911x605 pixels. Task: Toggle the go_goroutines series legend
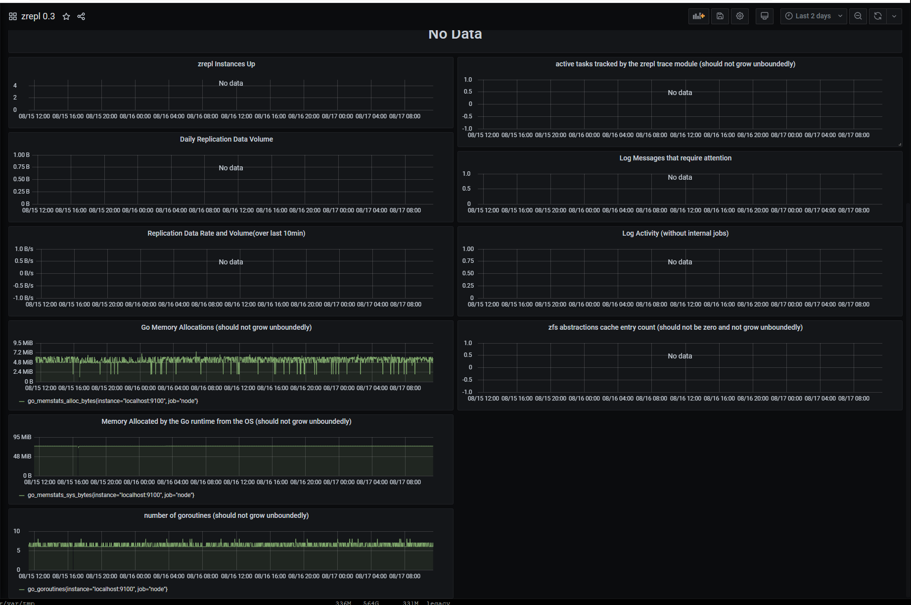(97, 589)
